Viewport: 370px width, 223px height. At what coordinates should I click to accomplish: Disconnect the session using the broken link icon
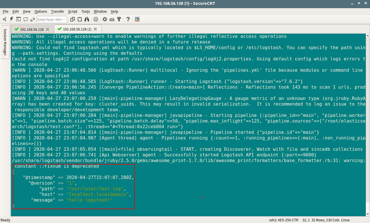[33, 19]
